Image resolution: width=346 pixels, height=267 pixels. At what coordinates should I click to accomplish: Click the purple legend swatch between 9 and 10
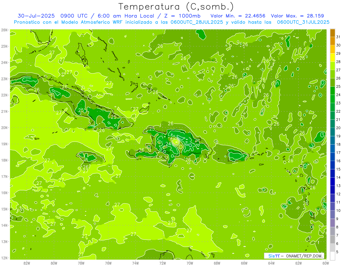pos(332,215)
